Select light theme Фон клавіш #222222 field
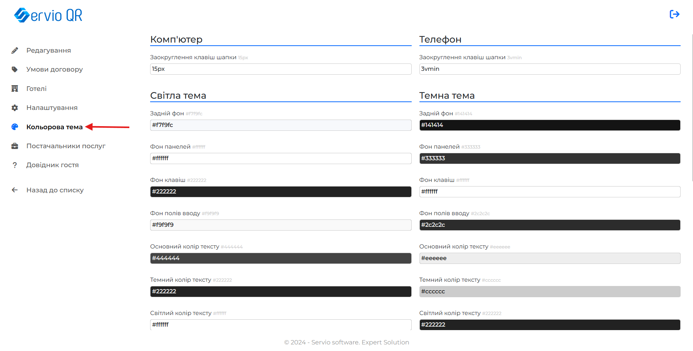The width and height of the screenshot is (693, 351). coord(281,192)
